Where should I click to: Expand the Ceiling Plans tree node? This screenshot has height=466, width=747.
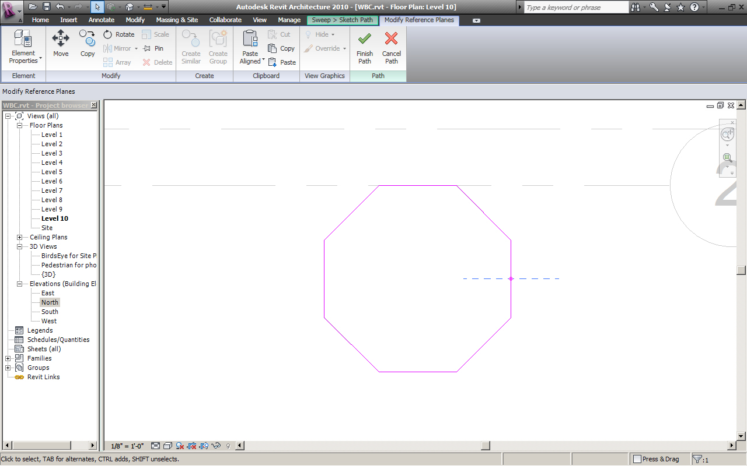pos(19,237)
